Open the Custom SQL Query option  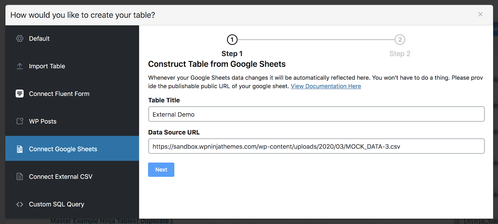click(72, 204)
